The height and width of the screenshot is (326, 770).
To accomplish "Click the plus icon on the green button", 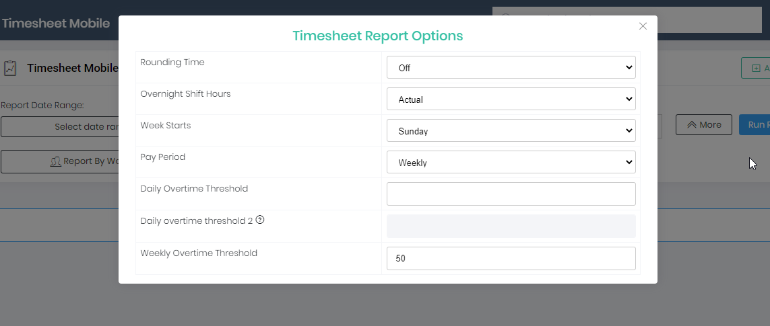I will coord(755,68).
